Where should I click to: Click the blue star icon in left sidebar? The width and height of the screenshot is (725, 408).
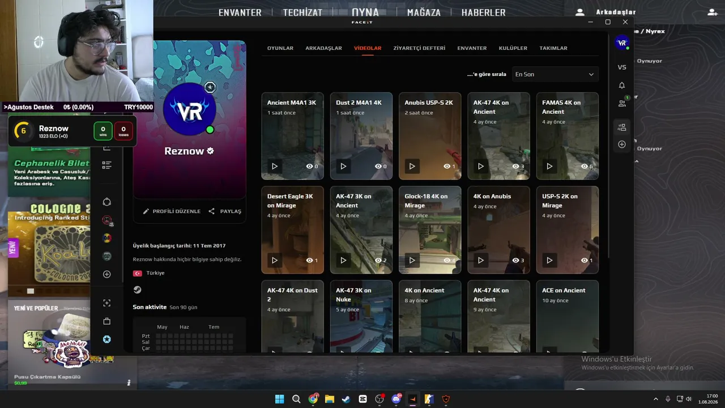pos(106,339)
